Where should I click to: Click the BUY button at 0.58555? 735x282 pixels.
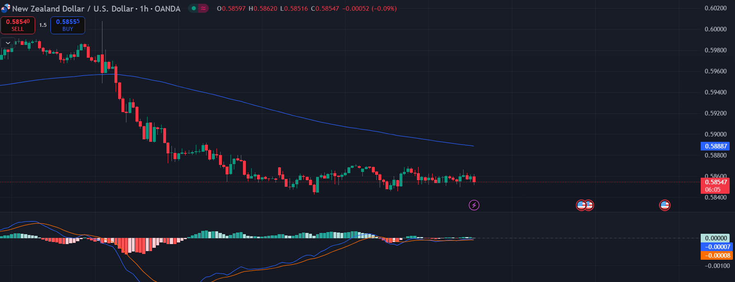point(68,25)
